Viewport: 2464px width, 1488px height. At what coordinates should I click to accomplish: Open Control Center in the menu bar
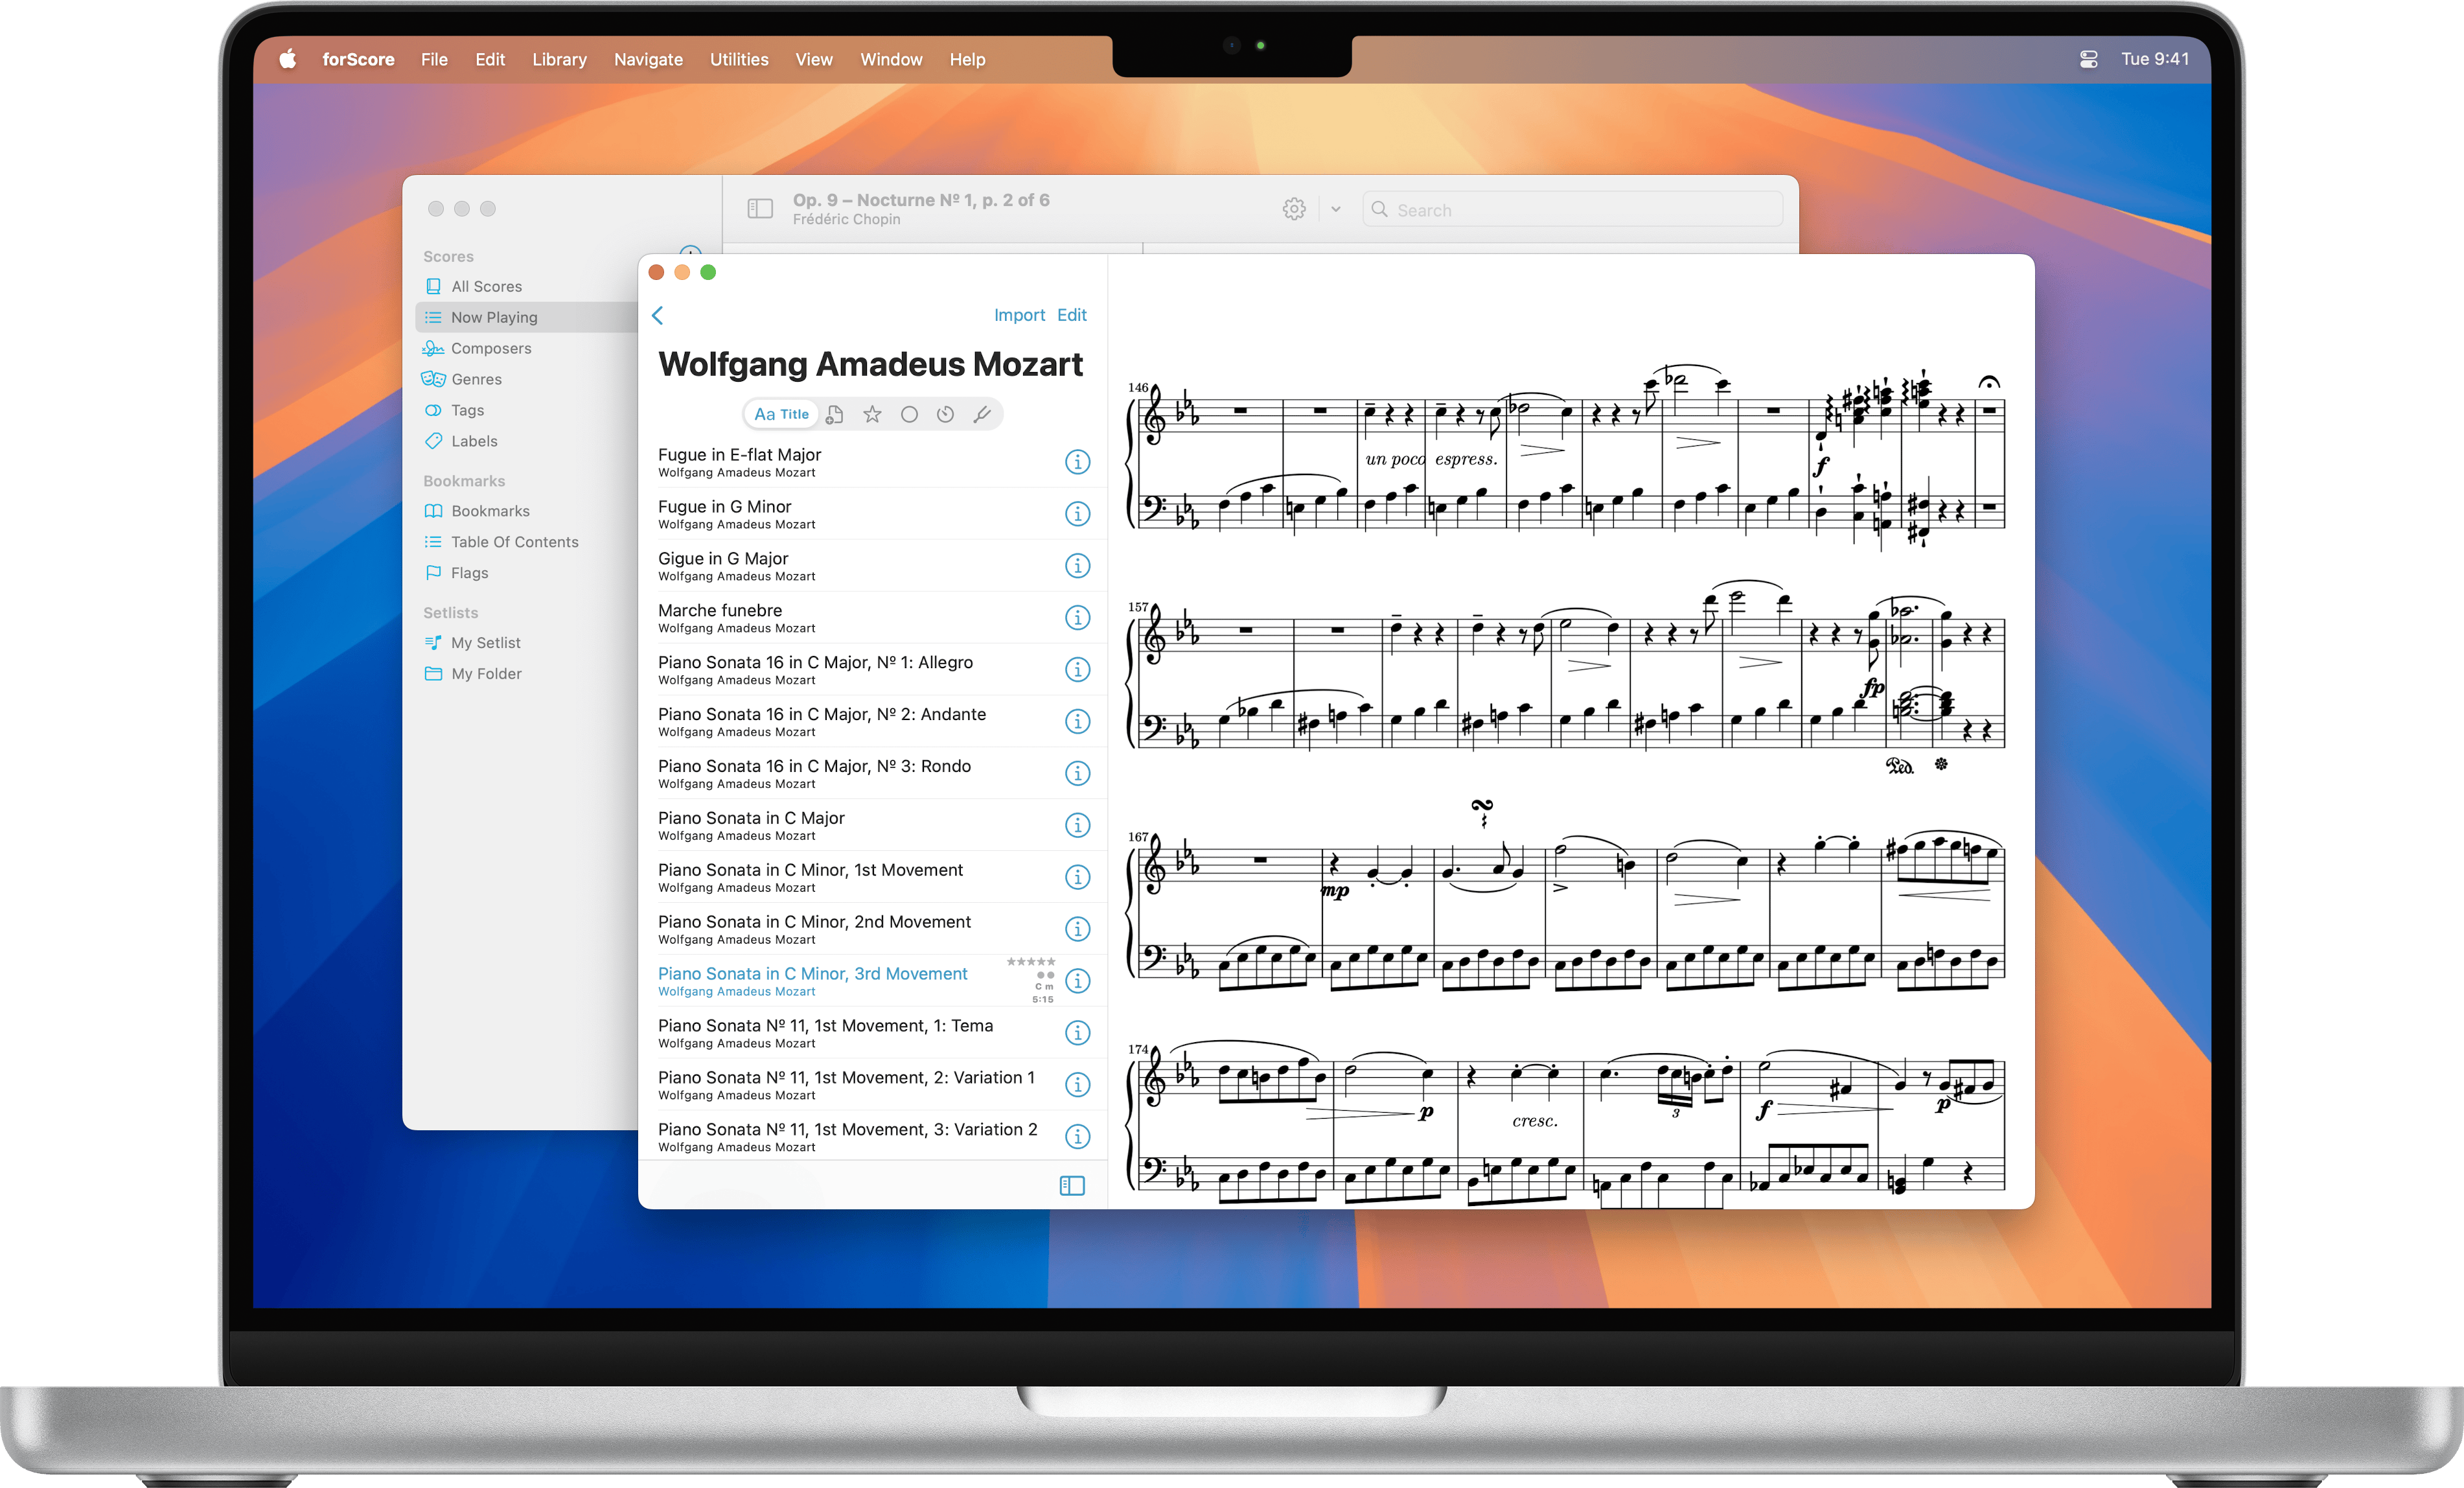tap(2089, 59)
